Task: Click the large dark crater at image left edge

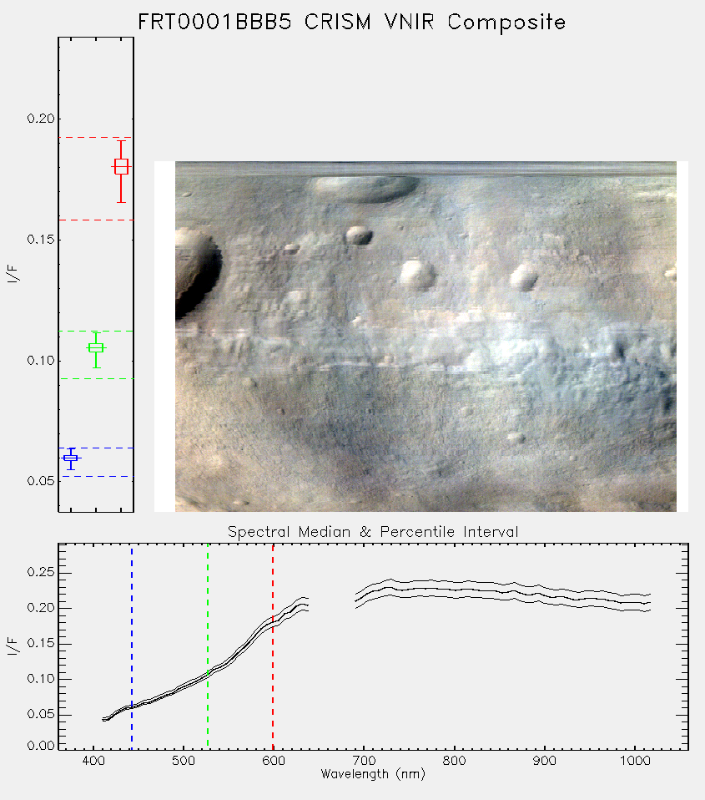Action: [196, 273]
